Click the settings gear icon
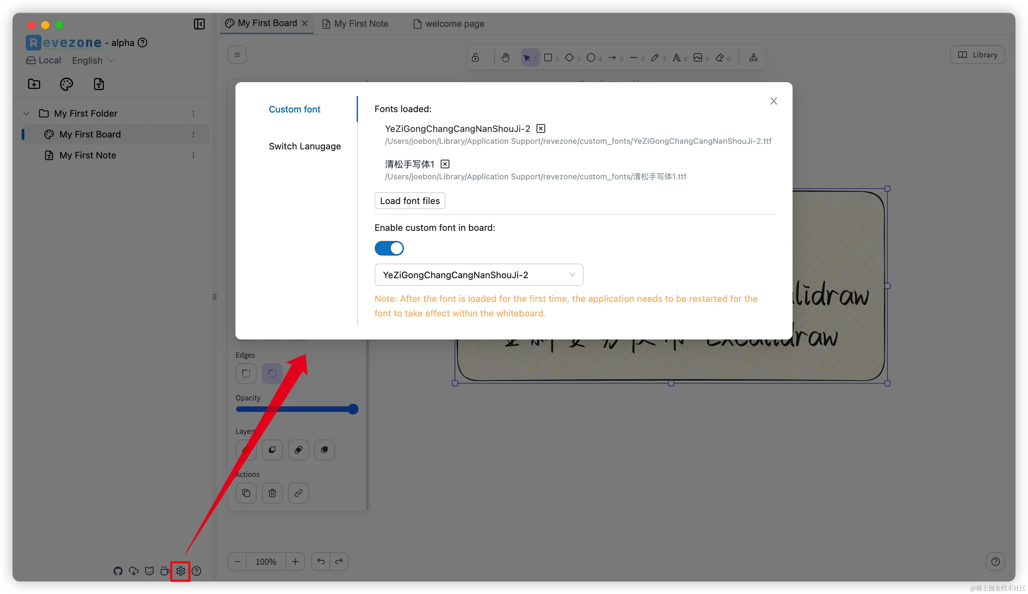This screenshot has width=1028, height=594. pyautogui.click(x=180, y=571)
